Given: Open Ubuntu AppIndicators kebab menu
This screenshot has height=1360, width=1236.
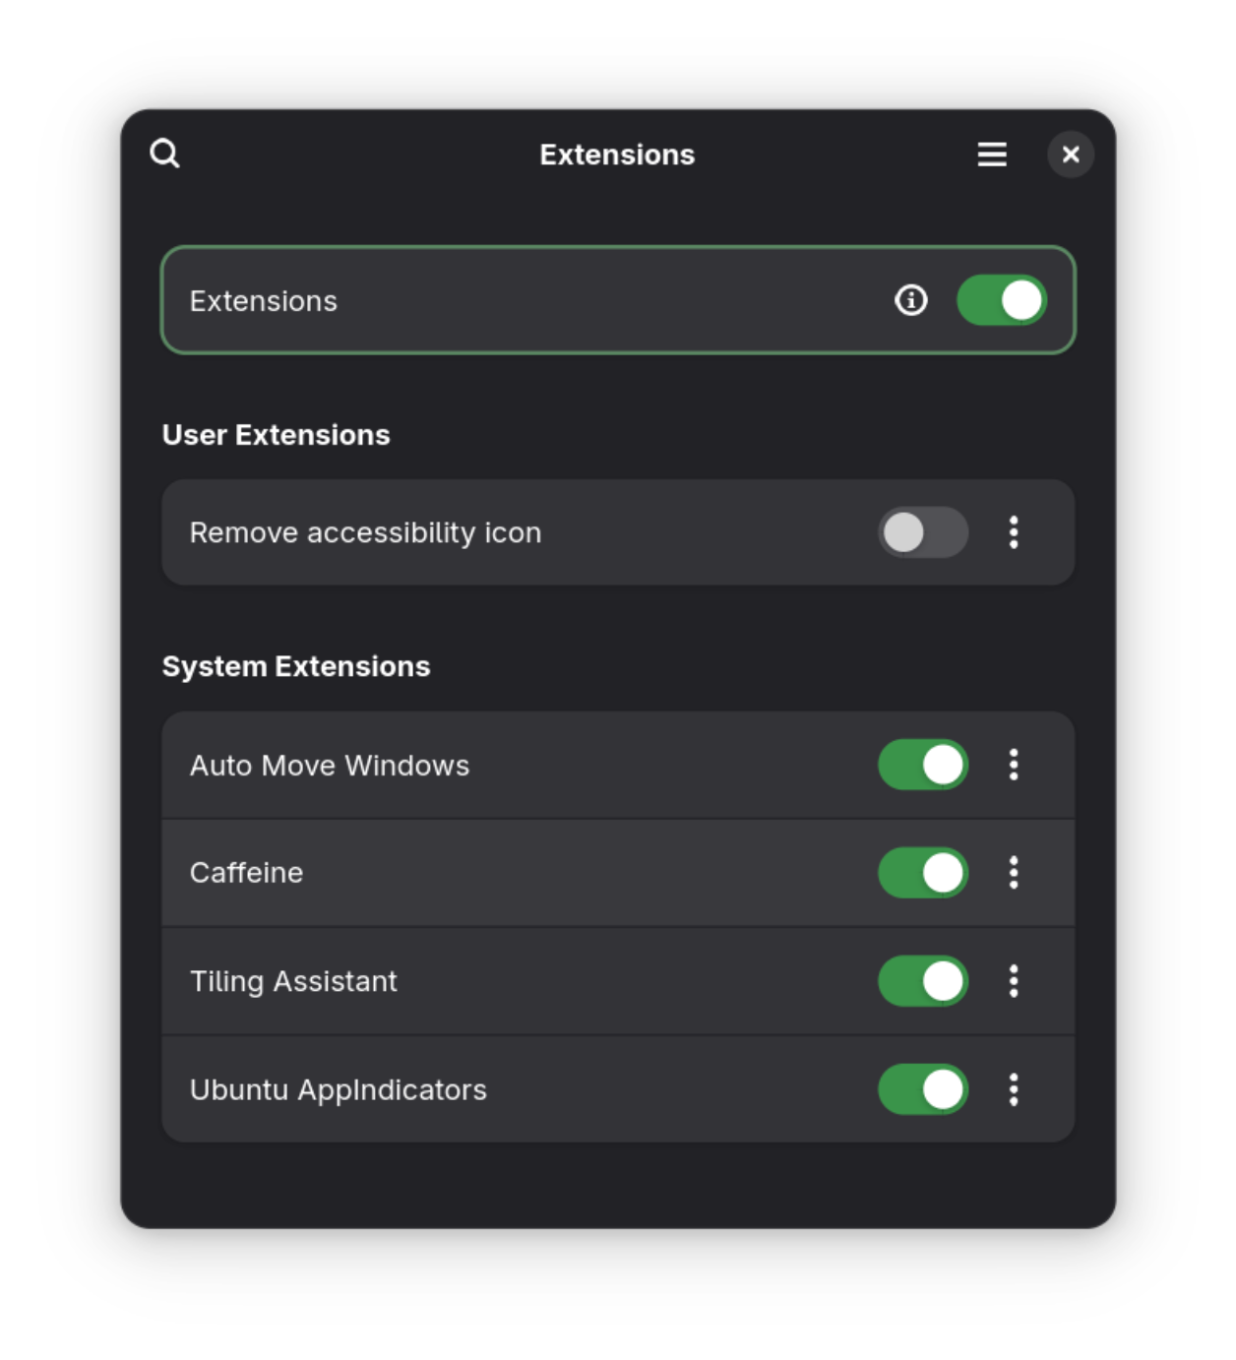Looking at the screenshot, I should point(1013,1089).
